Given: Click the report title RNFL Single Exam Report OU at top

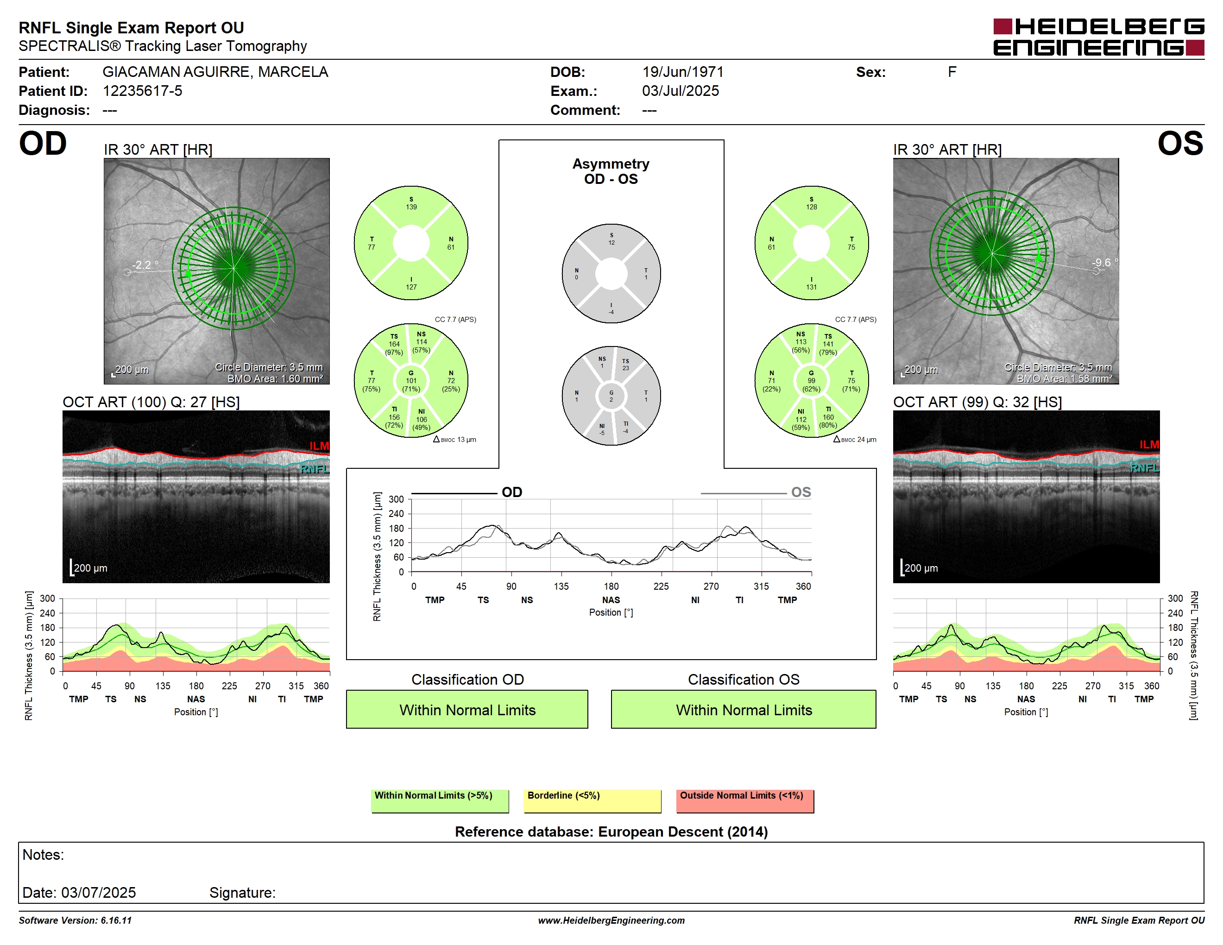Looking at the screenshot, I should pos(132,27).
